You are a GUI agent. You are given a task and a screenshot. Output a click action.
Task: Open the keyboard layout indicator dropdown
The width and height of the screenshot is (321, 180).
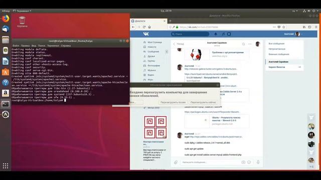pyautogui.click(x=295, y=11)
